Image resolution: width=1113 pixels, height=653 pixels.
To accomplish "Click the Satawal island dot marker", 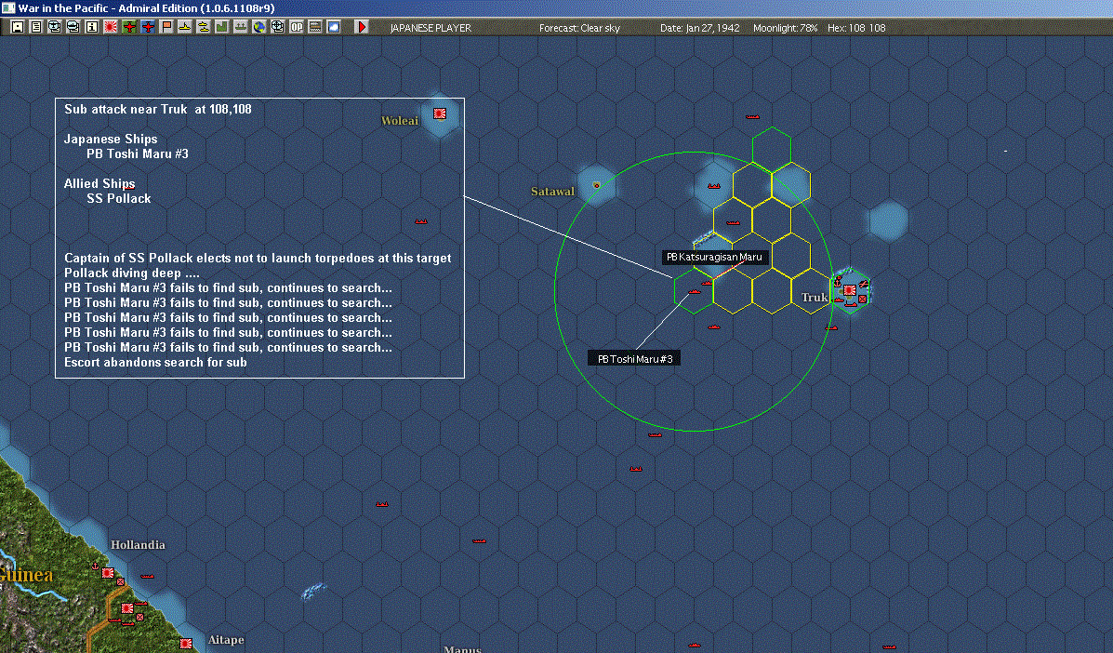I will click(x=596, y=185).
